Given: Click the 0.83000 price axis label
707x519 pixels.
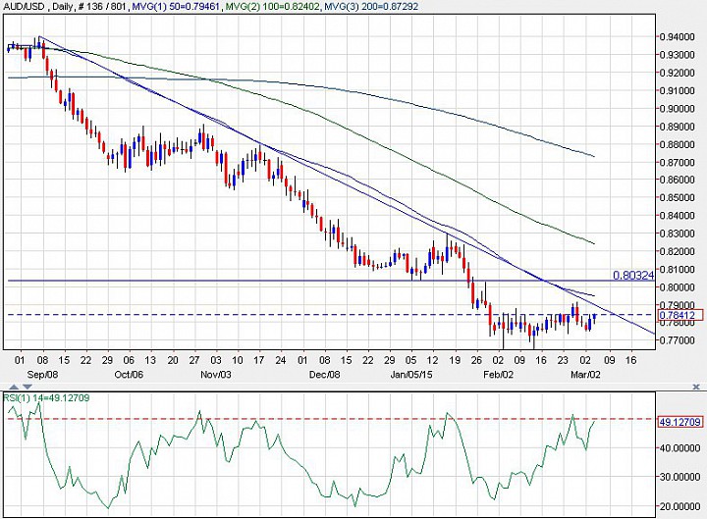Looking at the screenshot, I should tap(677, 234).
